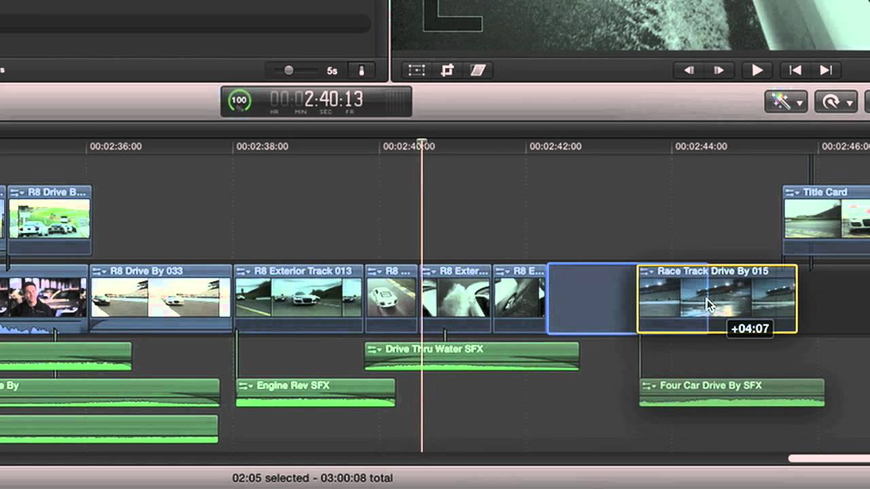The image size is (870, 489).
Task: Click the playhead handle on the ruler
Action: tap(421, 143)
